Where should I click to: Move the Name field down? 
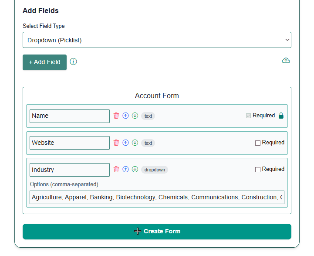pyautogui.click(x=135, y=116)
